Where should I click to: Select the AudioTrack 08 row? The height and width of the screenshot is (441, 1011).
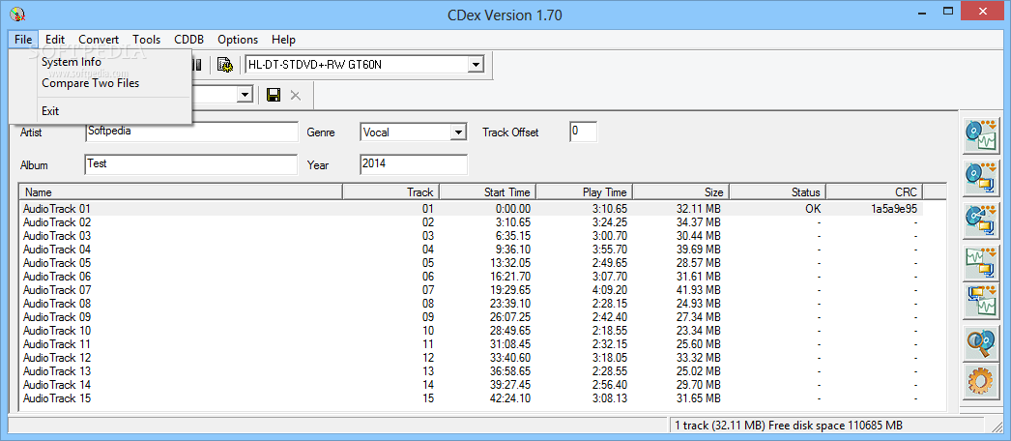tap(472, 303)
